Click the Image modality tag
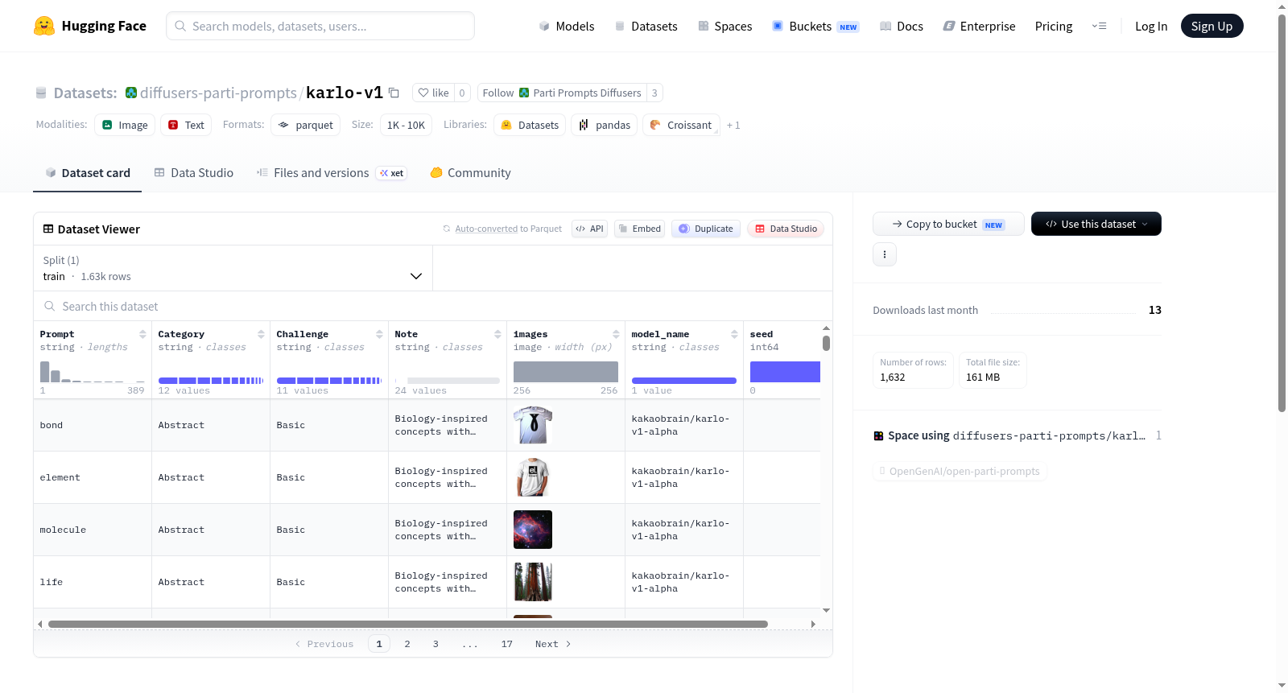 click(125, 125)
